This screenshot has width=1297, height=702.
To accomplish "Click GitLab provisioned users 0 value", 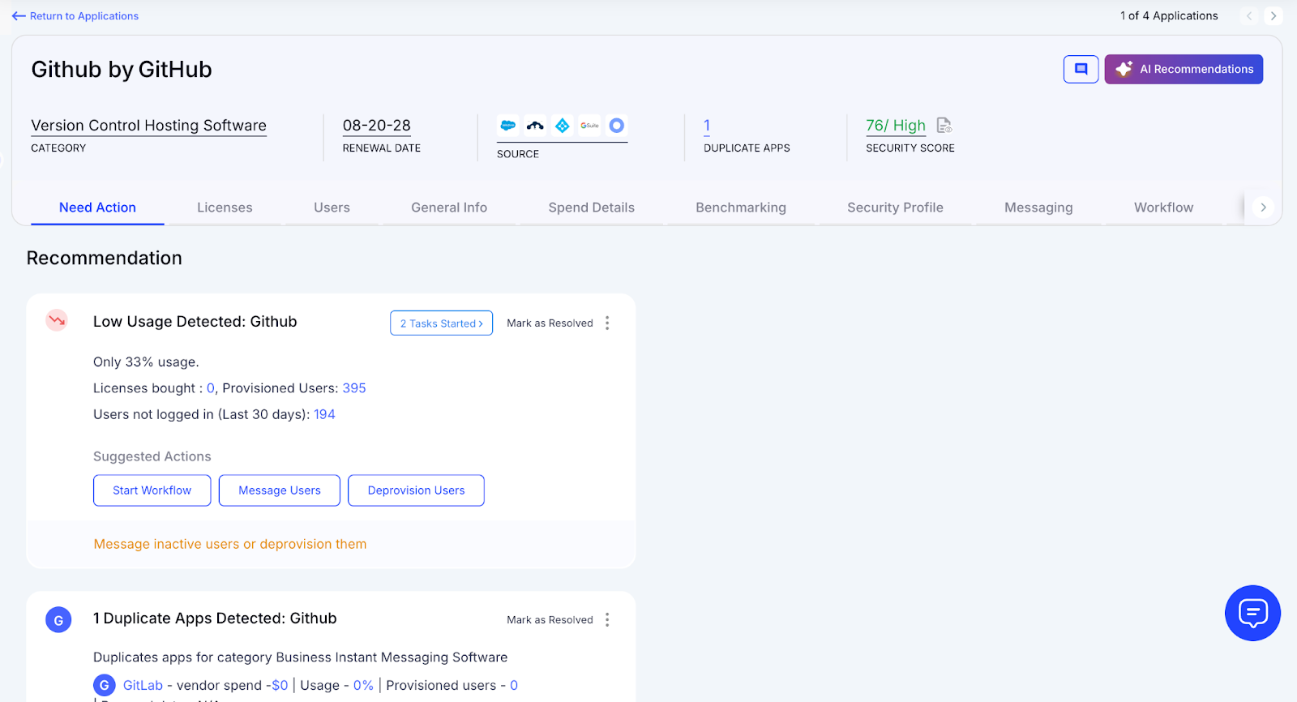I will [x=514, y=686].
